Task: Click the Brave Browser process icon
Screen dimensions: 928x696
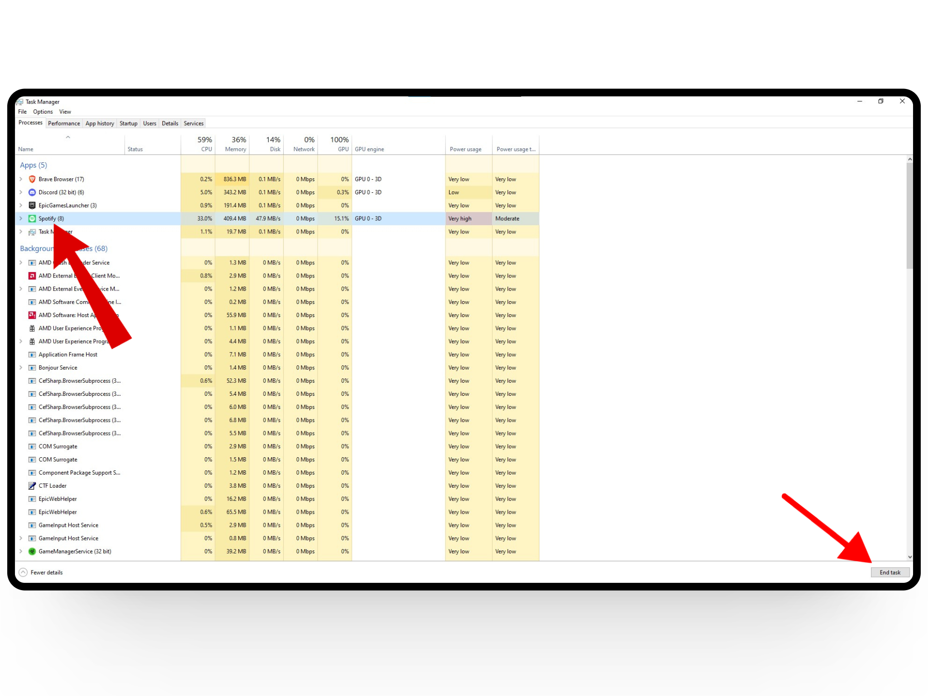Action: click(32, 179)
